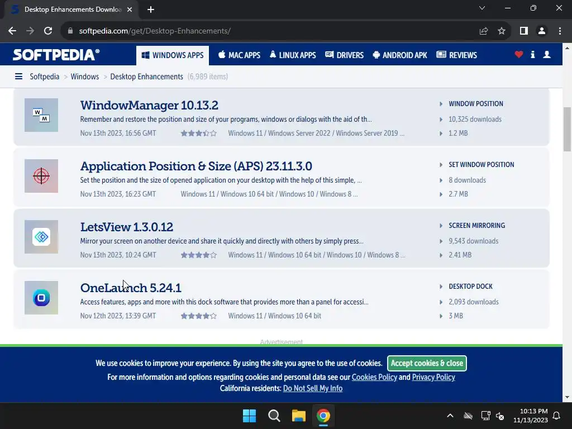
Task: Click the info icon in Softpedia header
Action: [x=532, y=55]
